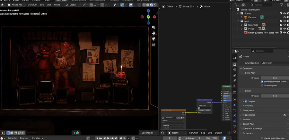Hide the Eevee collection with eye icon
This screenshot has width=289, height=140.
285,33
